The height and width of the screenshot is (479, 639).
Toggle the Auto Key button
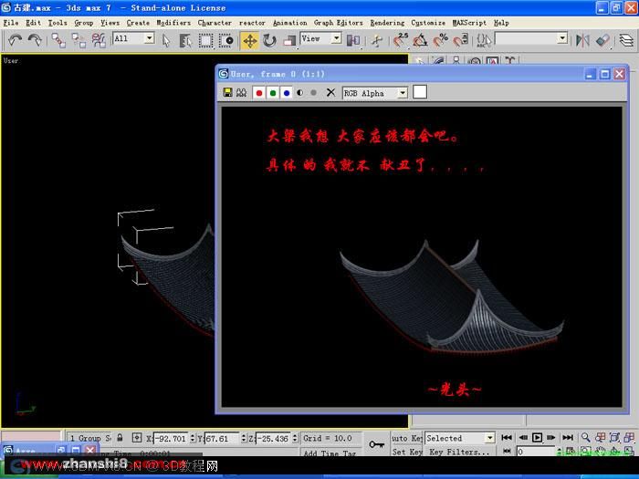tap(406, 438)
